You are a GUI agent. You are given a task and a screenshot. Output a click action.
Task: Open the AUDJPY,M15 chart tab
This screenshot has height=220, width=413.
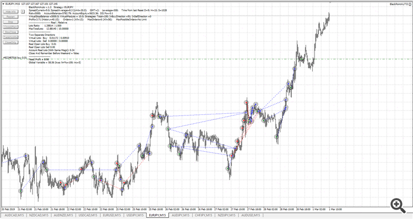coord(181,215)
